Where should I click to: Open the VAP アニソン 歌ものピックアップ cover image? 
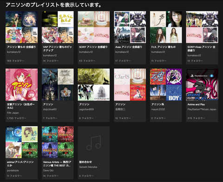(58, 27)
